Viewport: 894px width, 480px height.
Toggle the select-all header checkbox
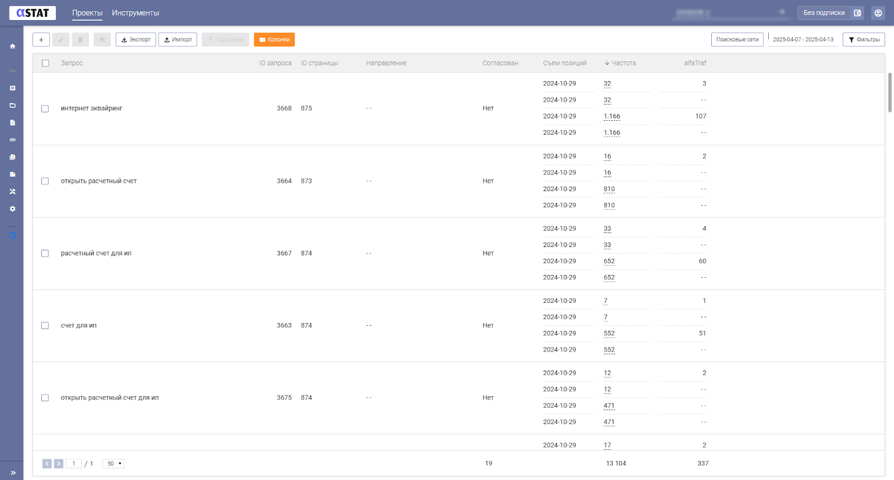click(x=45, y=63)
